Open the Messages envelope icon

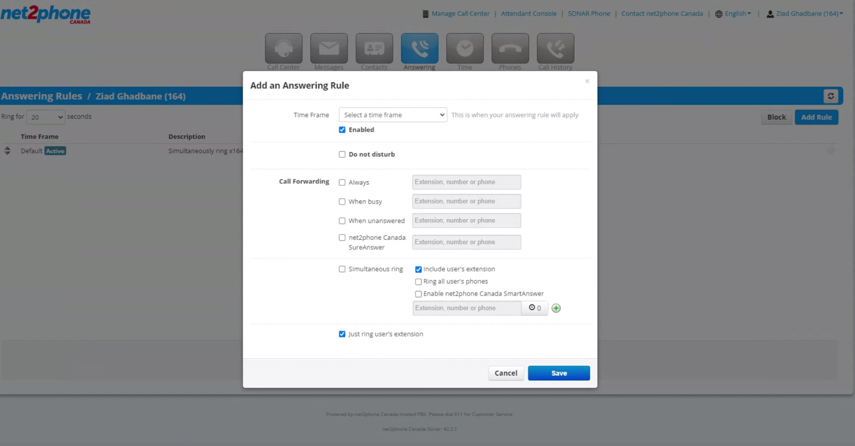[x=329, y=49]
